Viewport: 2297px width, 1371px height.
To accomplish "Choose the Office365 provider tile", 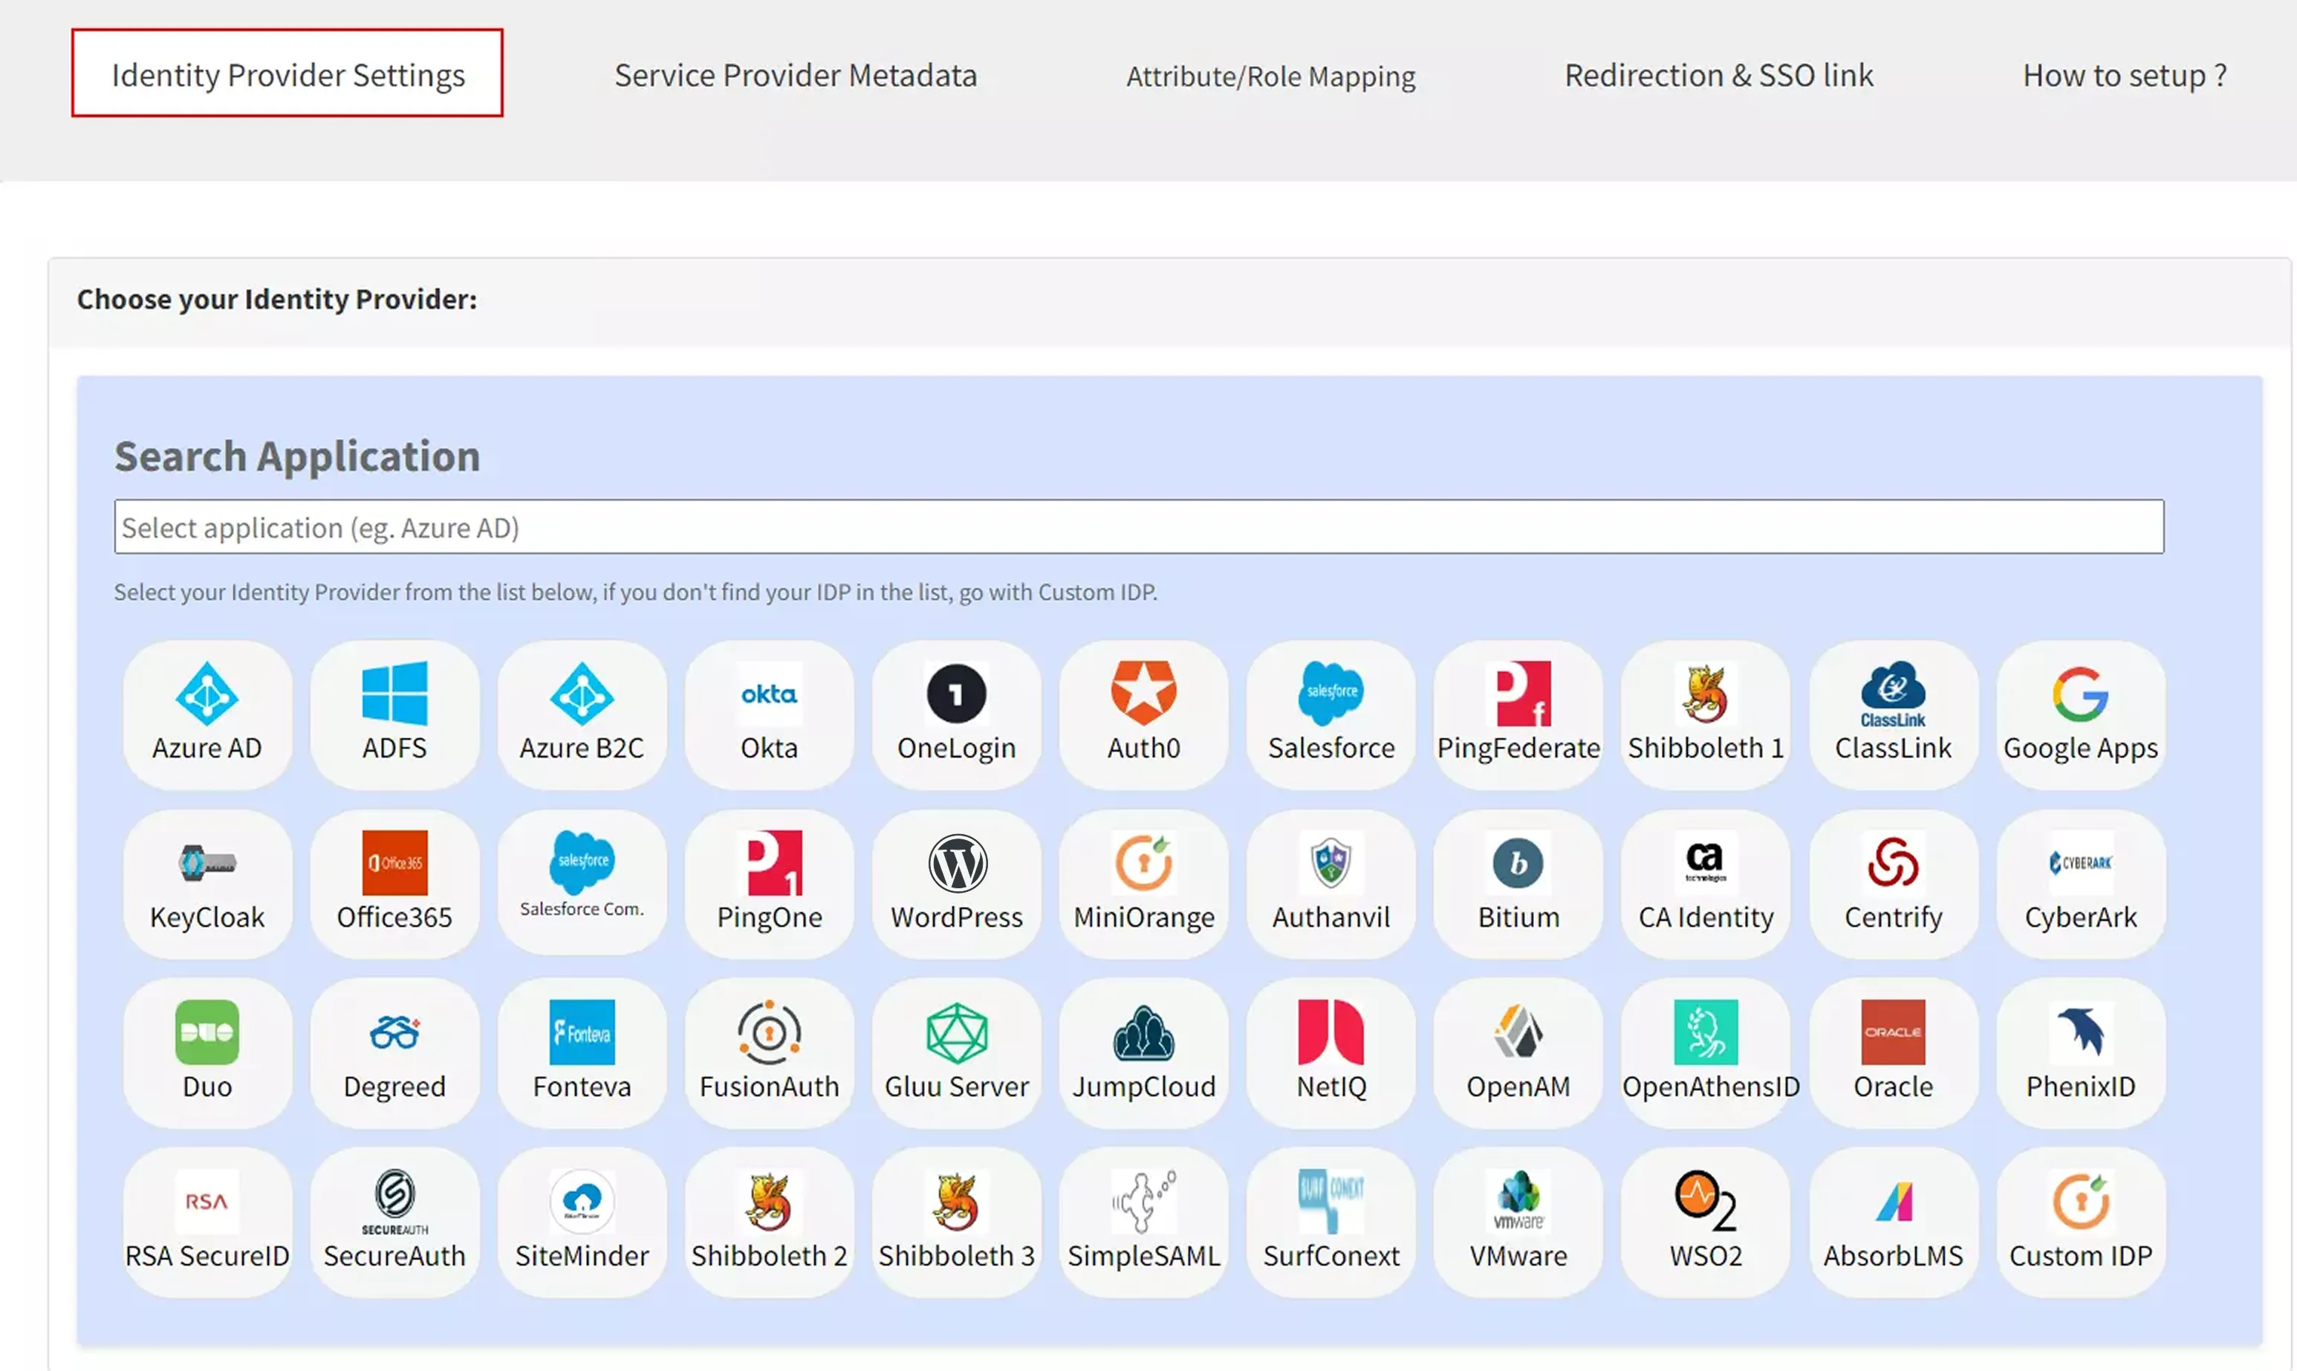I will (394, 884).
